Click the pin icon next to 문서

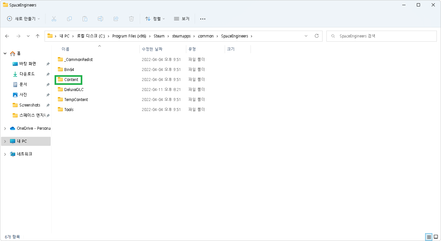48,85
